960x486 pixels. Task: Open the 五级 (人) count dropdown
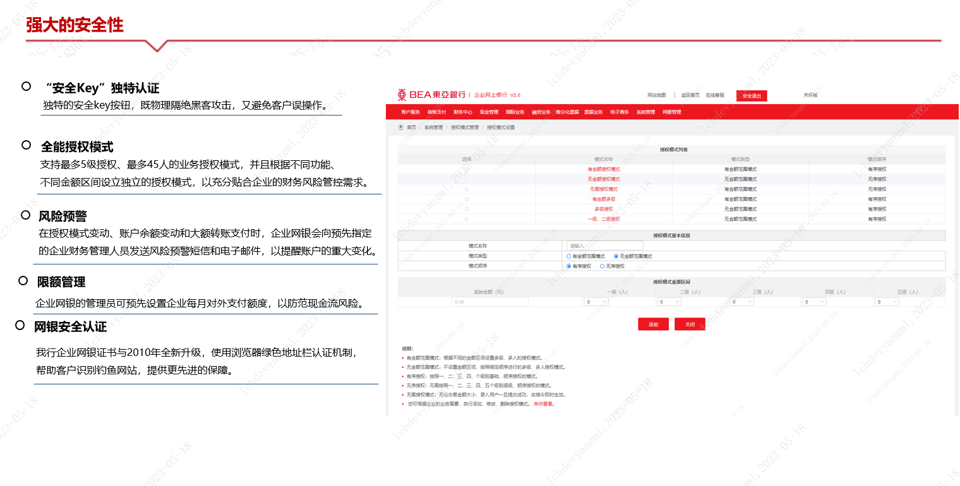point(887,302)
